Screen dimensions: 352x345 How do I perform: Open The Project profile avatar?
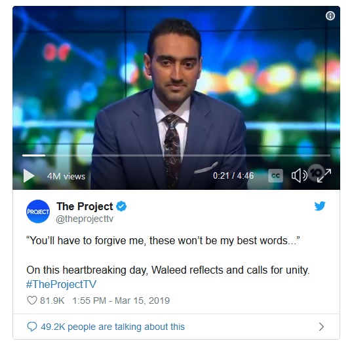click(38, 211)
